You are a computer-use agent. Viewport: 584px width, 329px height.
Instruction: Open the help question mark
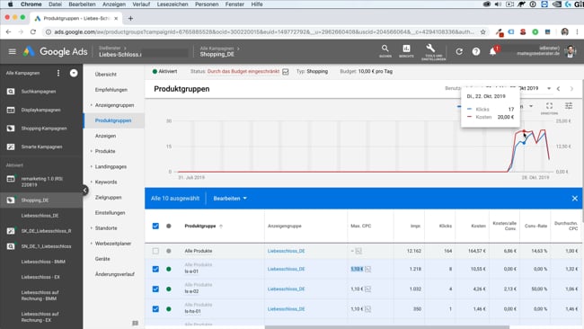click(476, 51)
